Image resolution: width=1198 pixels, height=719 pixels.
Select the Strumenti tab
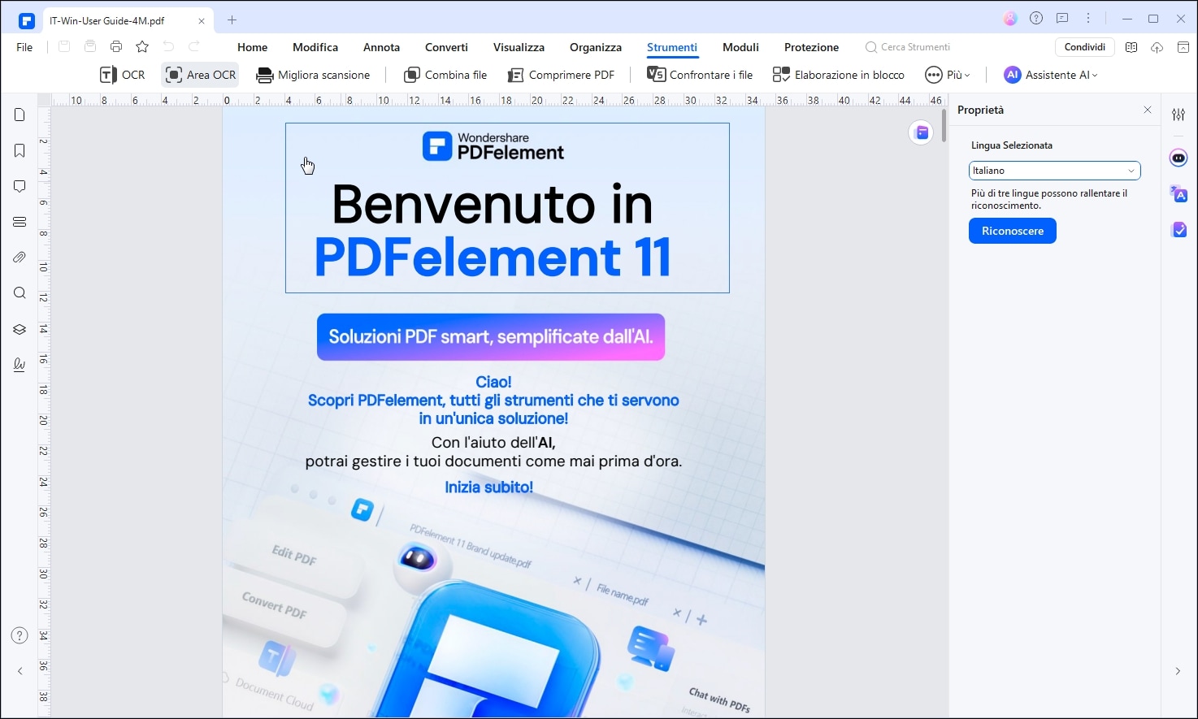click(x=671, y=47)
